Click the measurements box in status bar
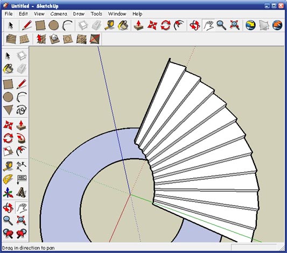287x253 pixels. [254, 248]
